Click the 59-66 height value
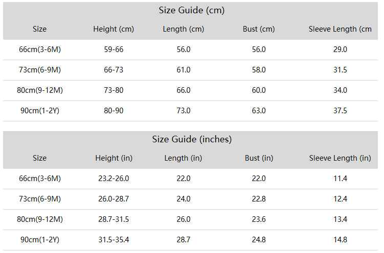Screen dimensions: 384x253 (x=114, y=49)
